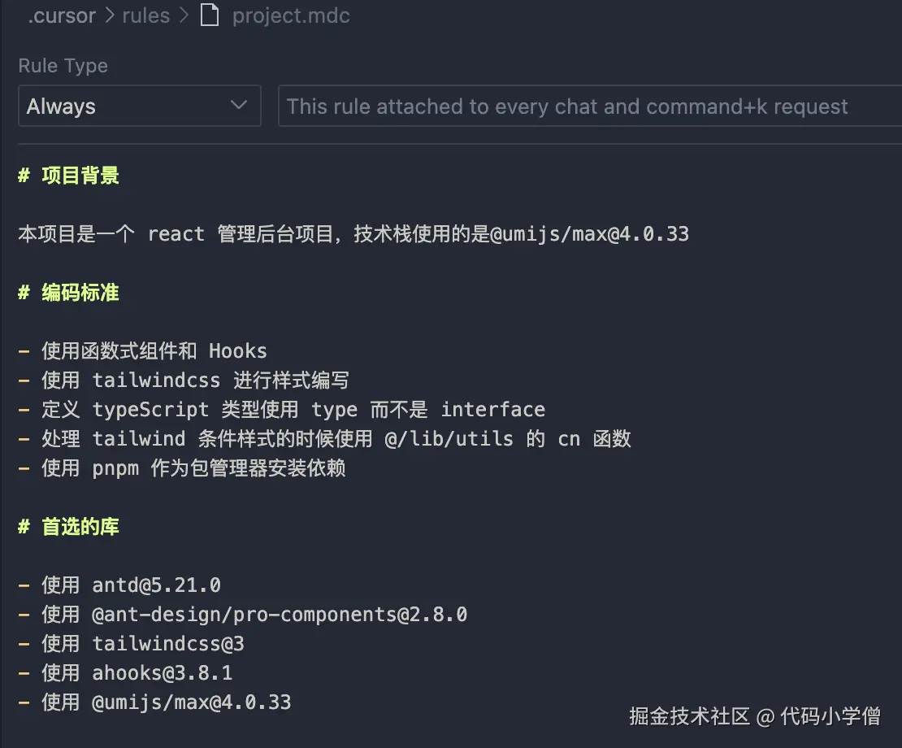
Task: Click the breadcrumb chevron after rules
Action: pyautogui.click(x=185, y=16)
